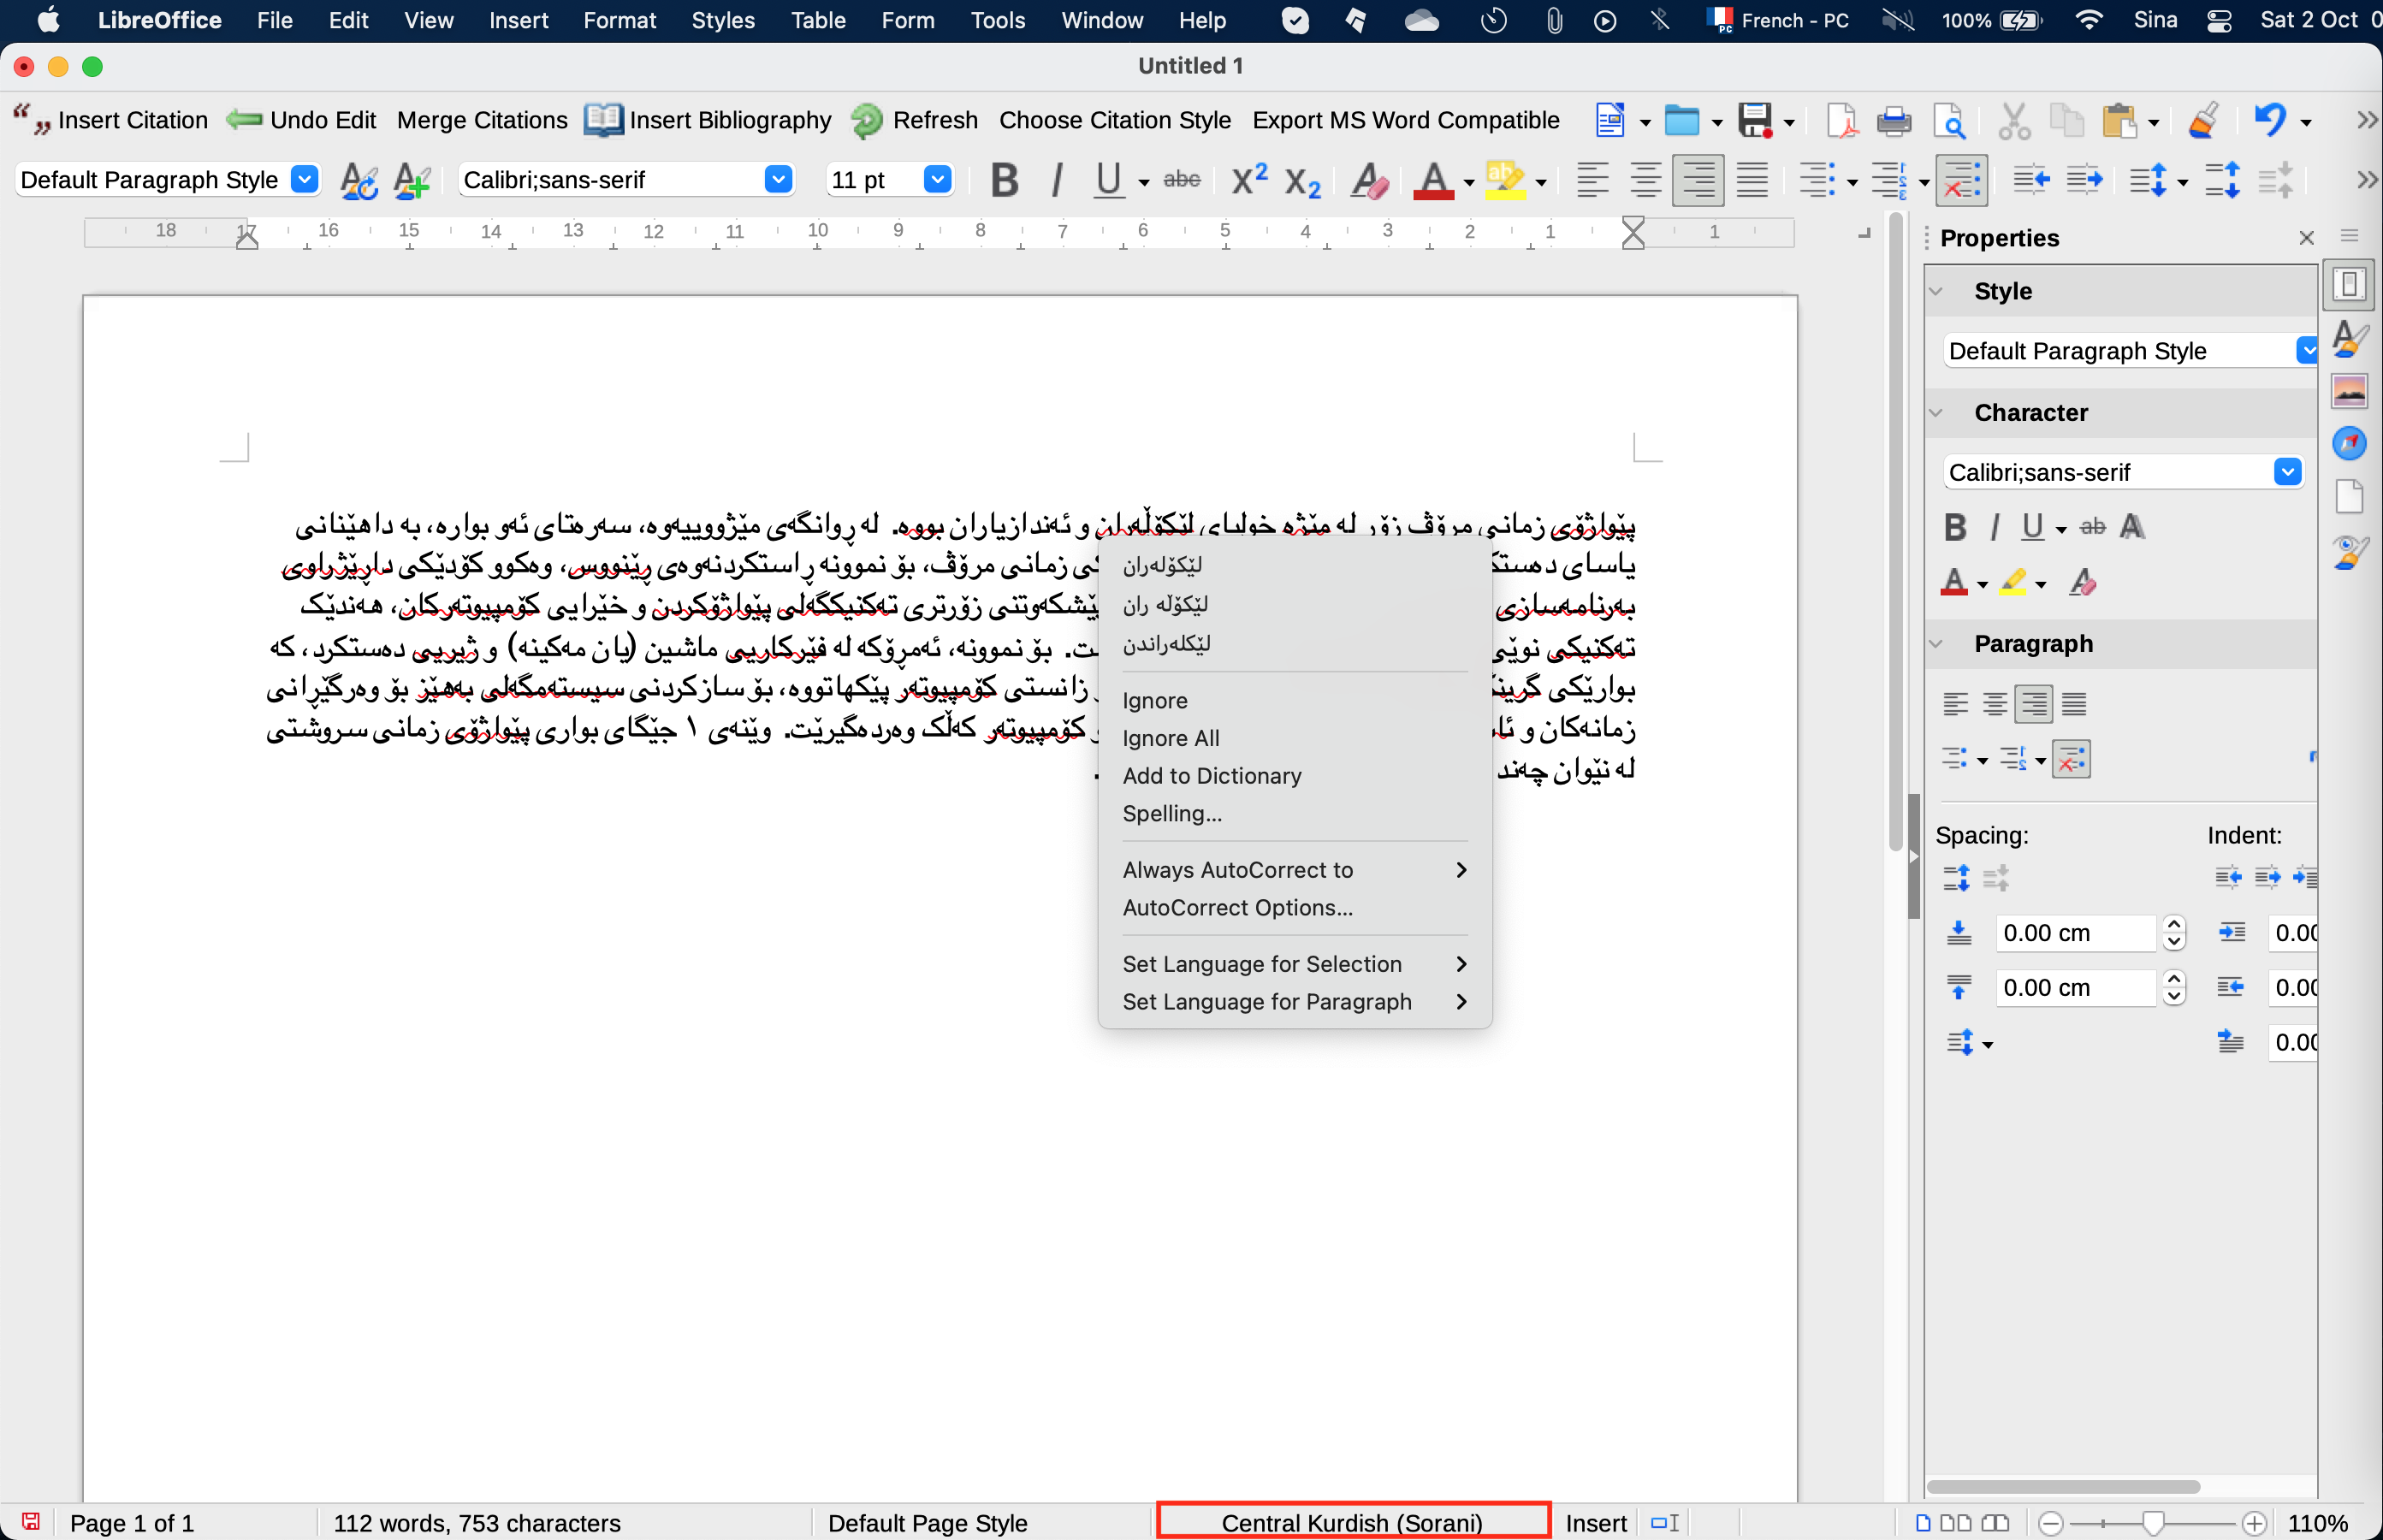Click the Print icon in toolbar

click(x=1893, y=121)
